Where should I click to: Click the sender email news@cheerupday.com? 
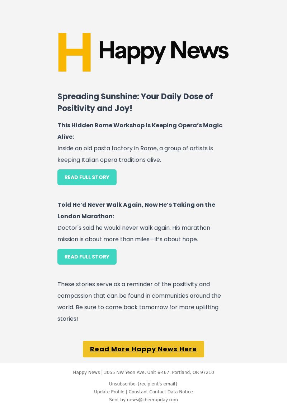click(152, 400)
